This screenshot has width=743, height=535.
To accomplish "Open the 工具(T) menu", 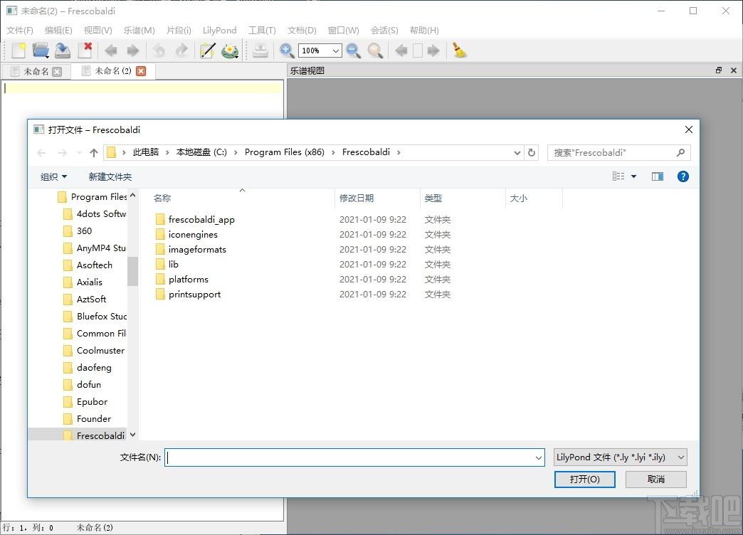I will 262,31.
